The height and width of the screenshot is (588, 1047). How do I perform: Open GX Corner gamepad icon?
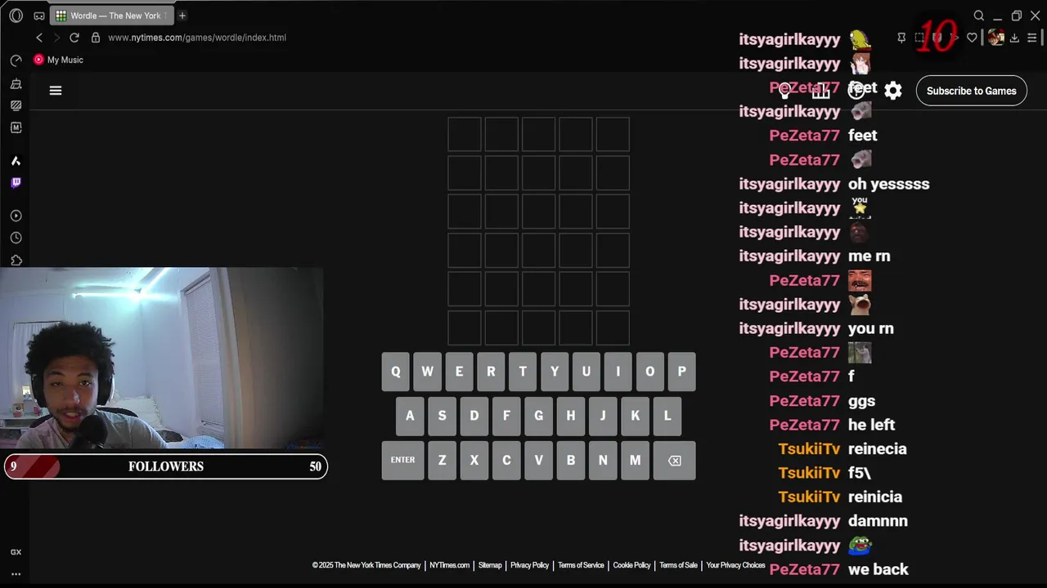pyautogui.click(x=39, y=16)
